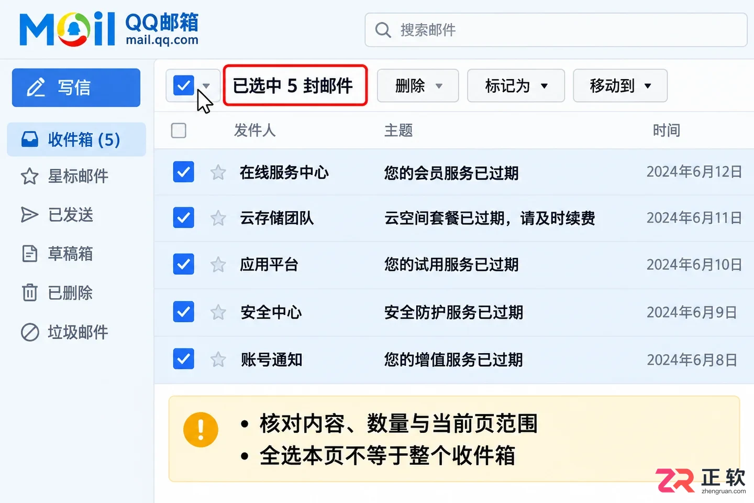Click the search magnifier icon
This screenshot has width=754, height=503.
383,30
